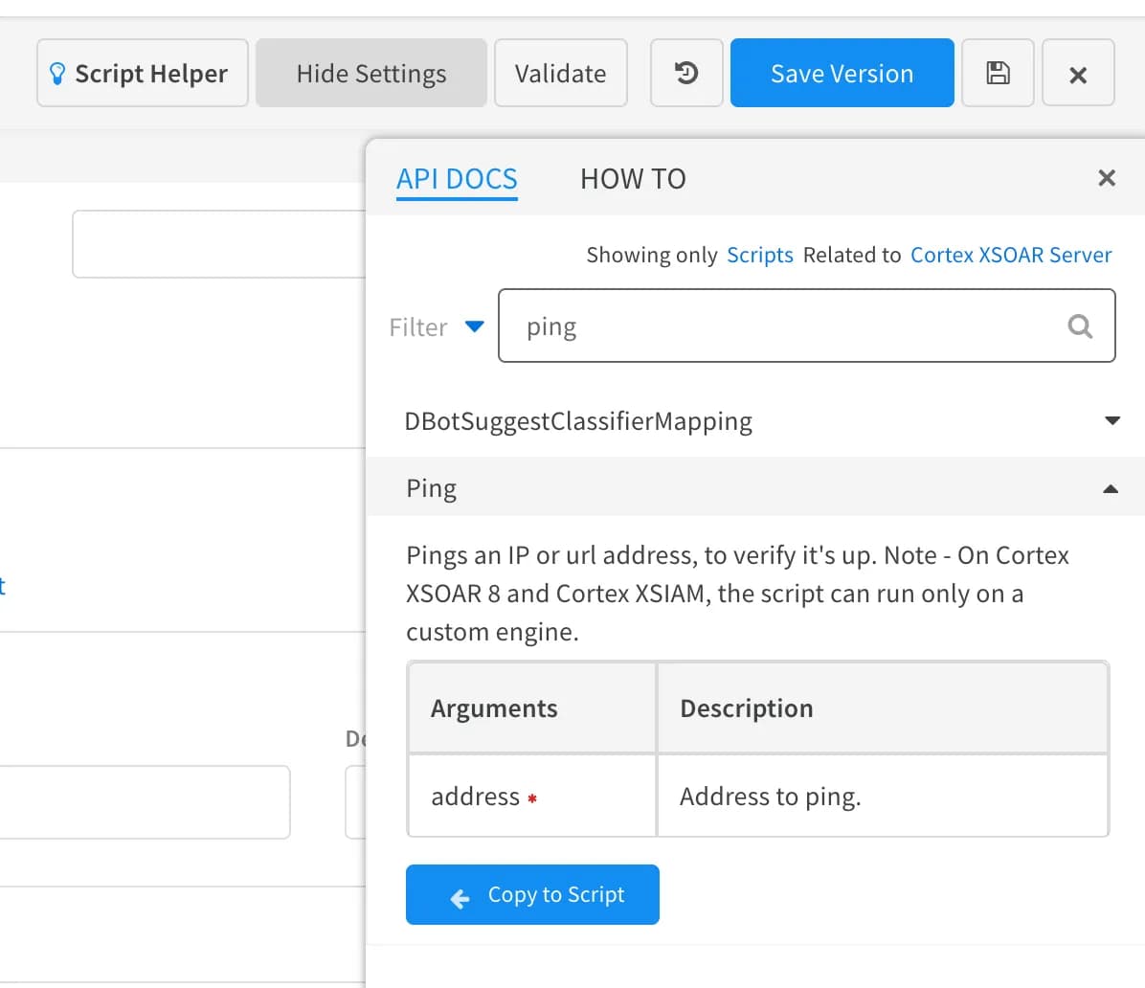Click the version history revert icon
The image size is (1145, 988).
click(x=686, y=73)
